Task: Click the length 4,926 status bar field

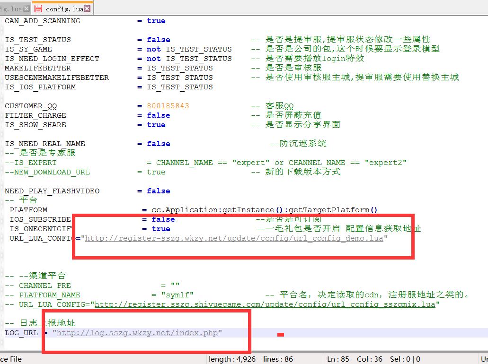Action: [x=232, y=359]
